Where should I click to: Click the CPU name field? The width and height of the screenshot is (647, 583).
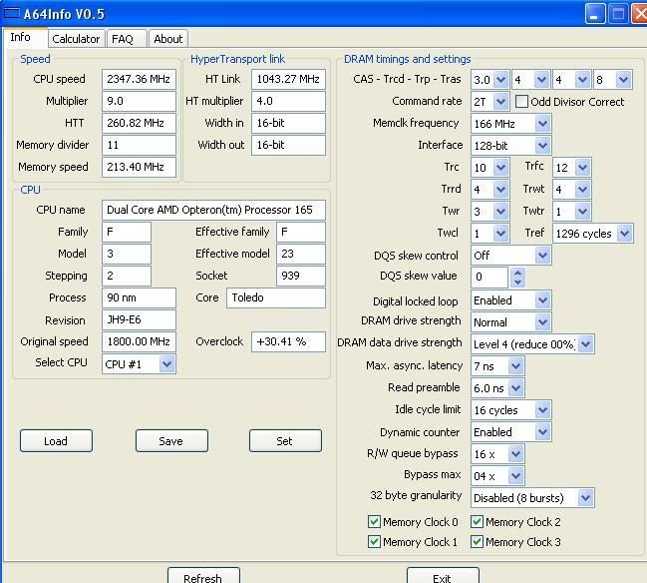(x=213, y=210)
